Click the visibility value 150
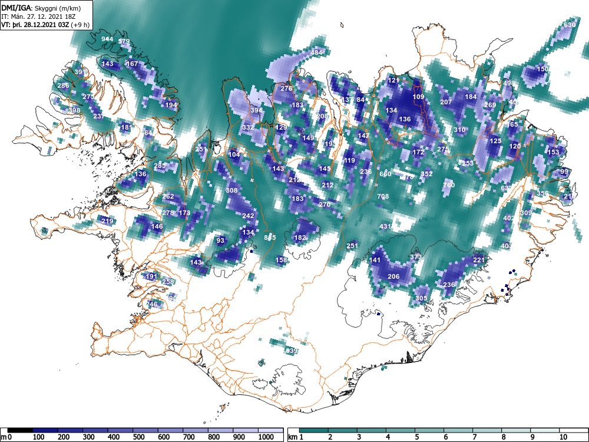The image size is (589, 442). tap(542, 69)
